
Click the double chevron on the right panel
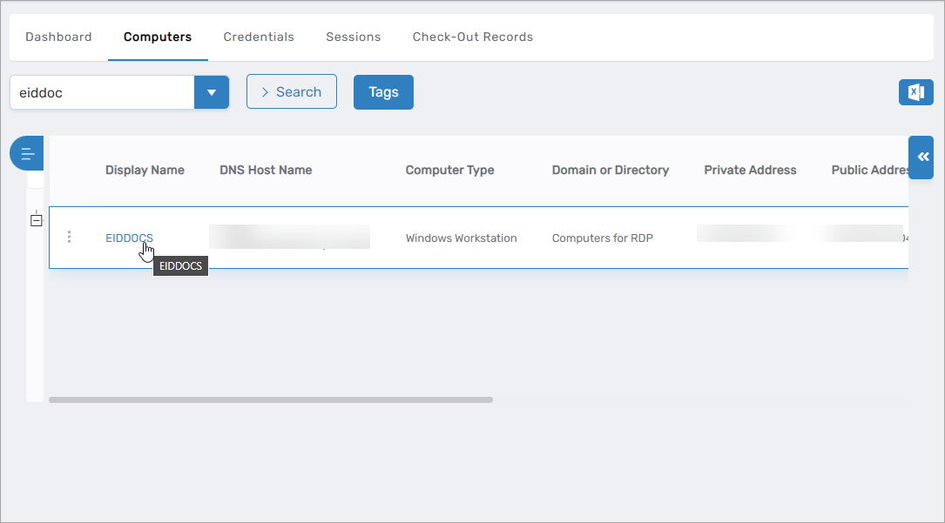(922, 157)
